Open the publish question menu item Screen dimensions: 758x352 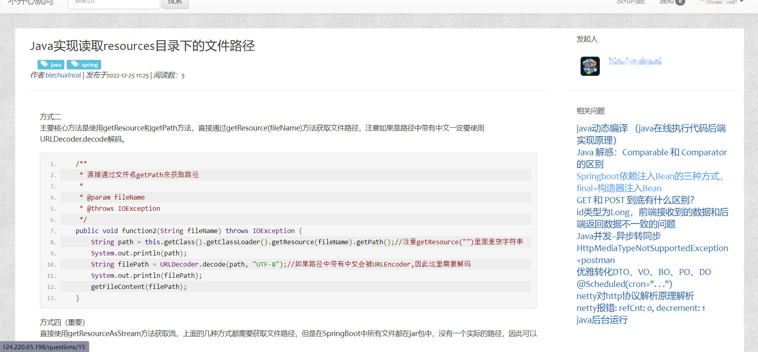(x=631, y=2)
